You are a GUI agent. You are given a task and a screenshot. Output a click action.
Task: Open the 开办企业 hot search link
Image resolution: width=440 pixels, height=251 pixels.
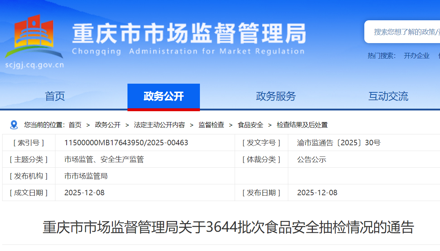(x=416, y=56)
